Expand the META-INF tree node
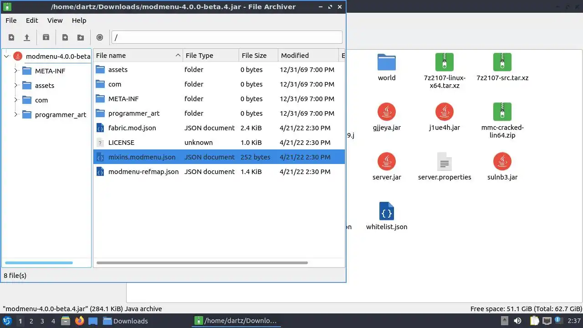This screenshot has width=583, height=328. coord(15,71)
